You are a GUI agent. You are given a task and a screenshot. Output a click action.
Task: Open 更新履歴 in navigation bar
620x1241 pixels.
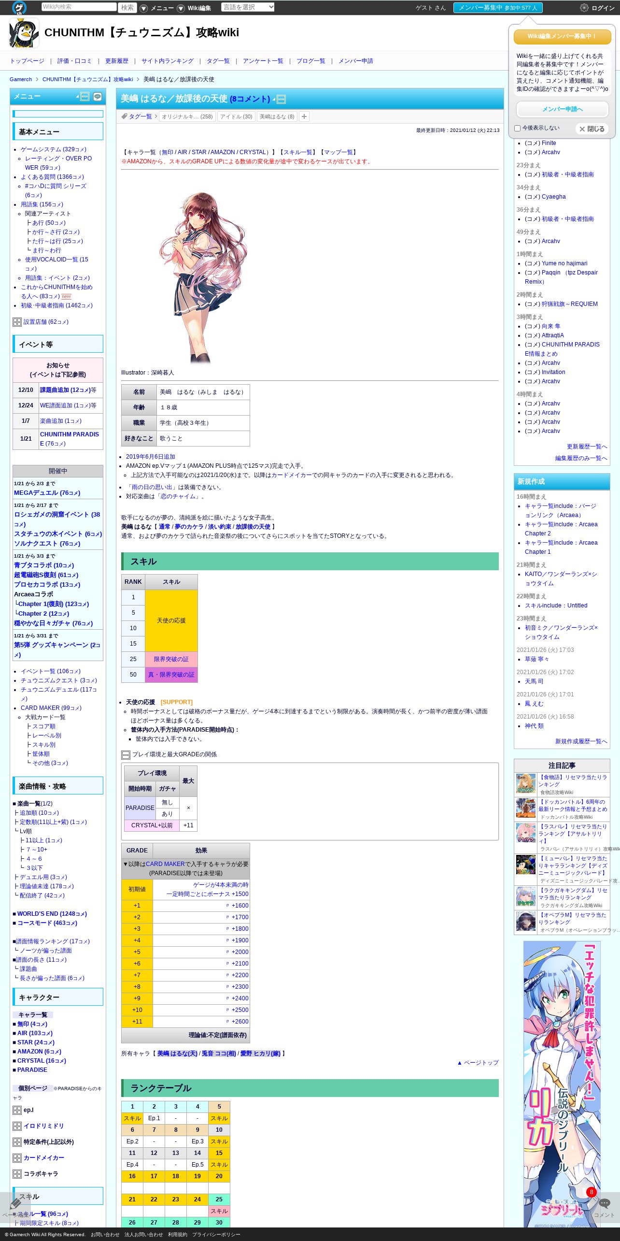[x=117, y=61]
